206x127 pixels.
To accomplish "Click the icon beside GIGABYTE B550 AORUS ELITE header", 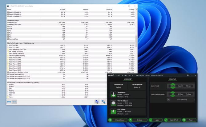I will 8,82.
